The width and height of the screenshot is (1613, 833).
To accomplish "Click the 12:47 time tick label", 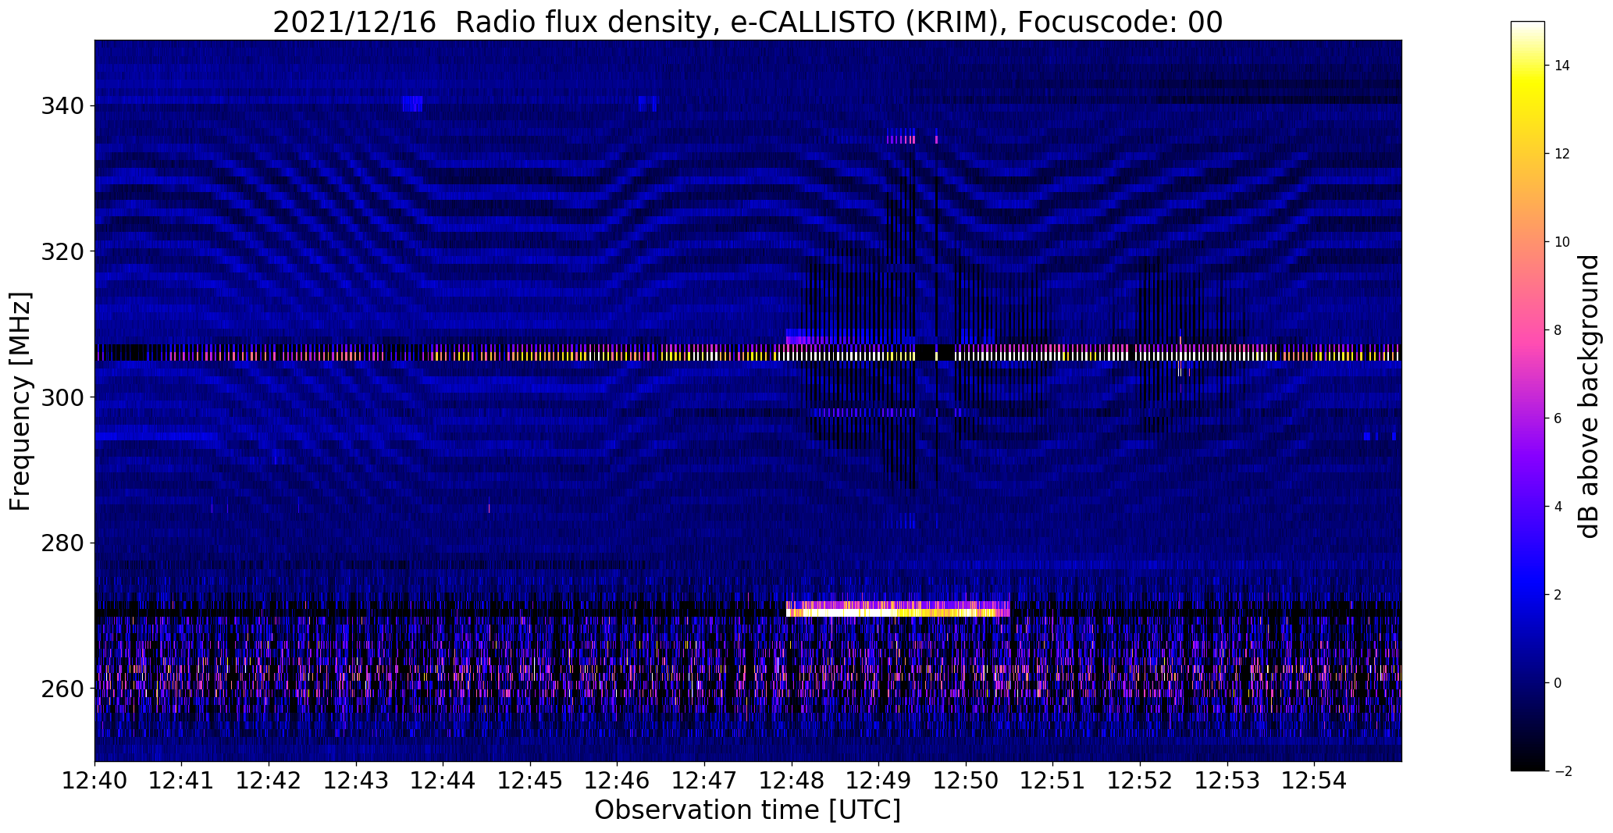I will [705, 781].
